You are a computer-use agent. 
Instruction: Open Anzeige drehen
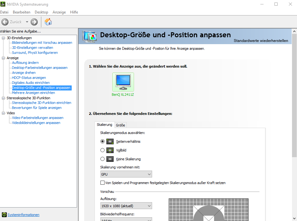24,73
